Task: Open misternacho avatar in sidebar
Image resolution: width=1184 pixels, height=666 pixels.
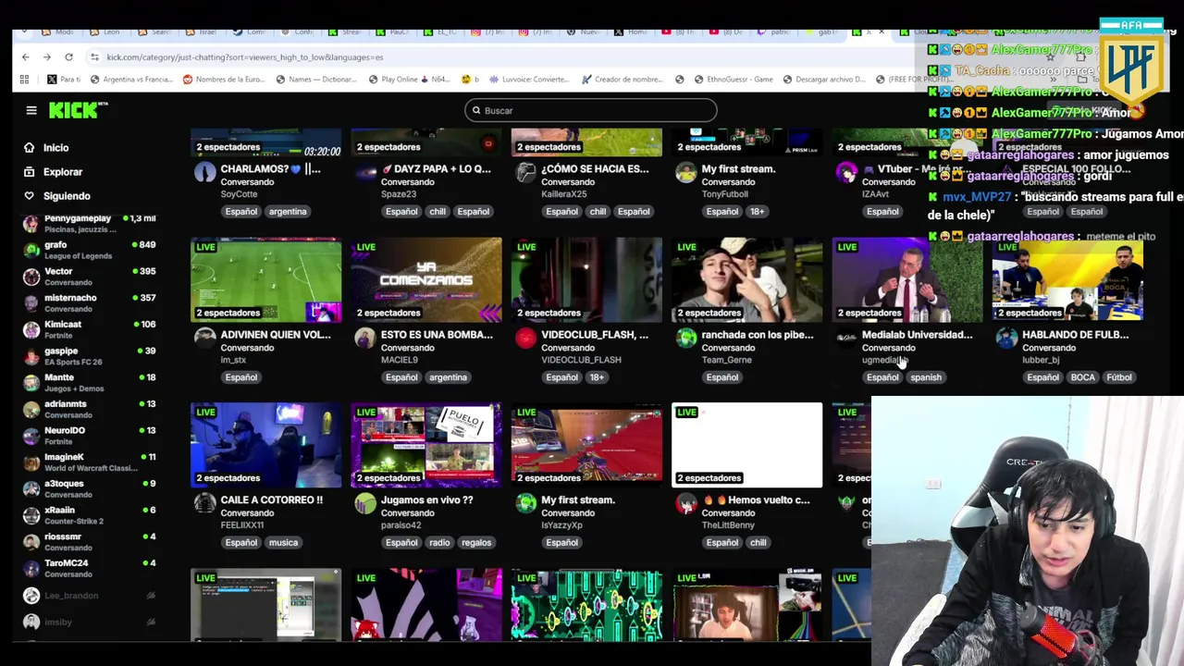Action: pos(31,303)
